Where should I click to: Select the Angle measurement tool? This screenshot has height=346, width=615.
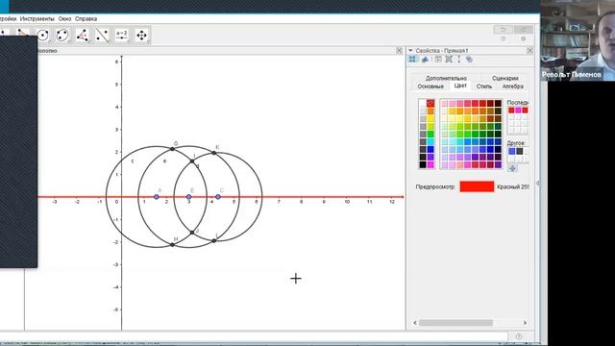coord(83,36)
